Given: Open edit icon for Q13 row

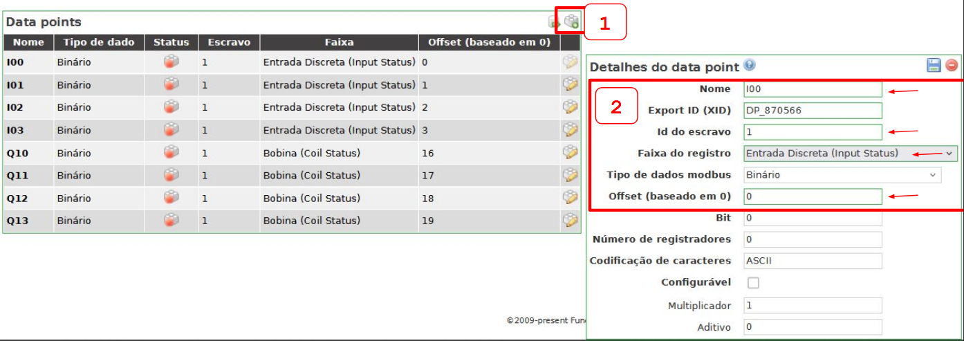Looking at the screenshot, I should (x=570, y=220).
